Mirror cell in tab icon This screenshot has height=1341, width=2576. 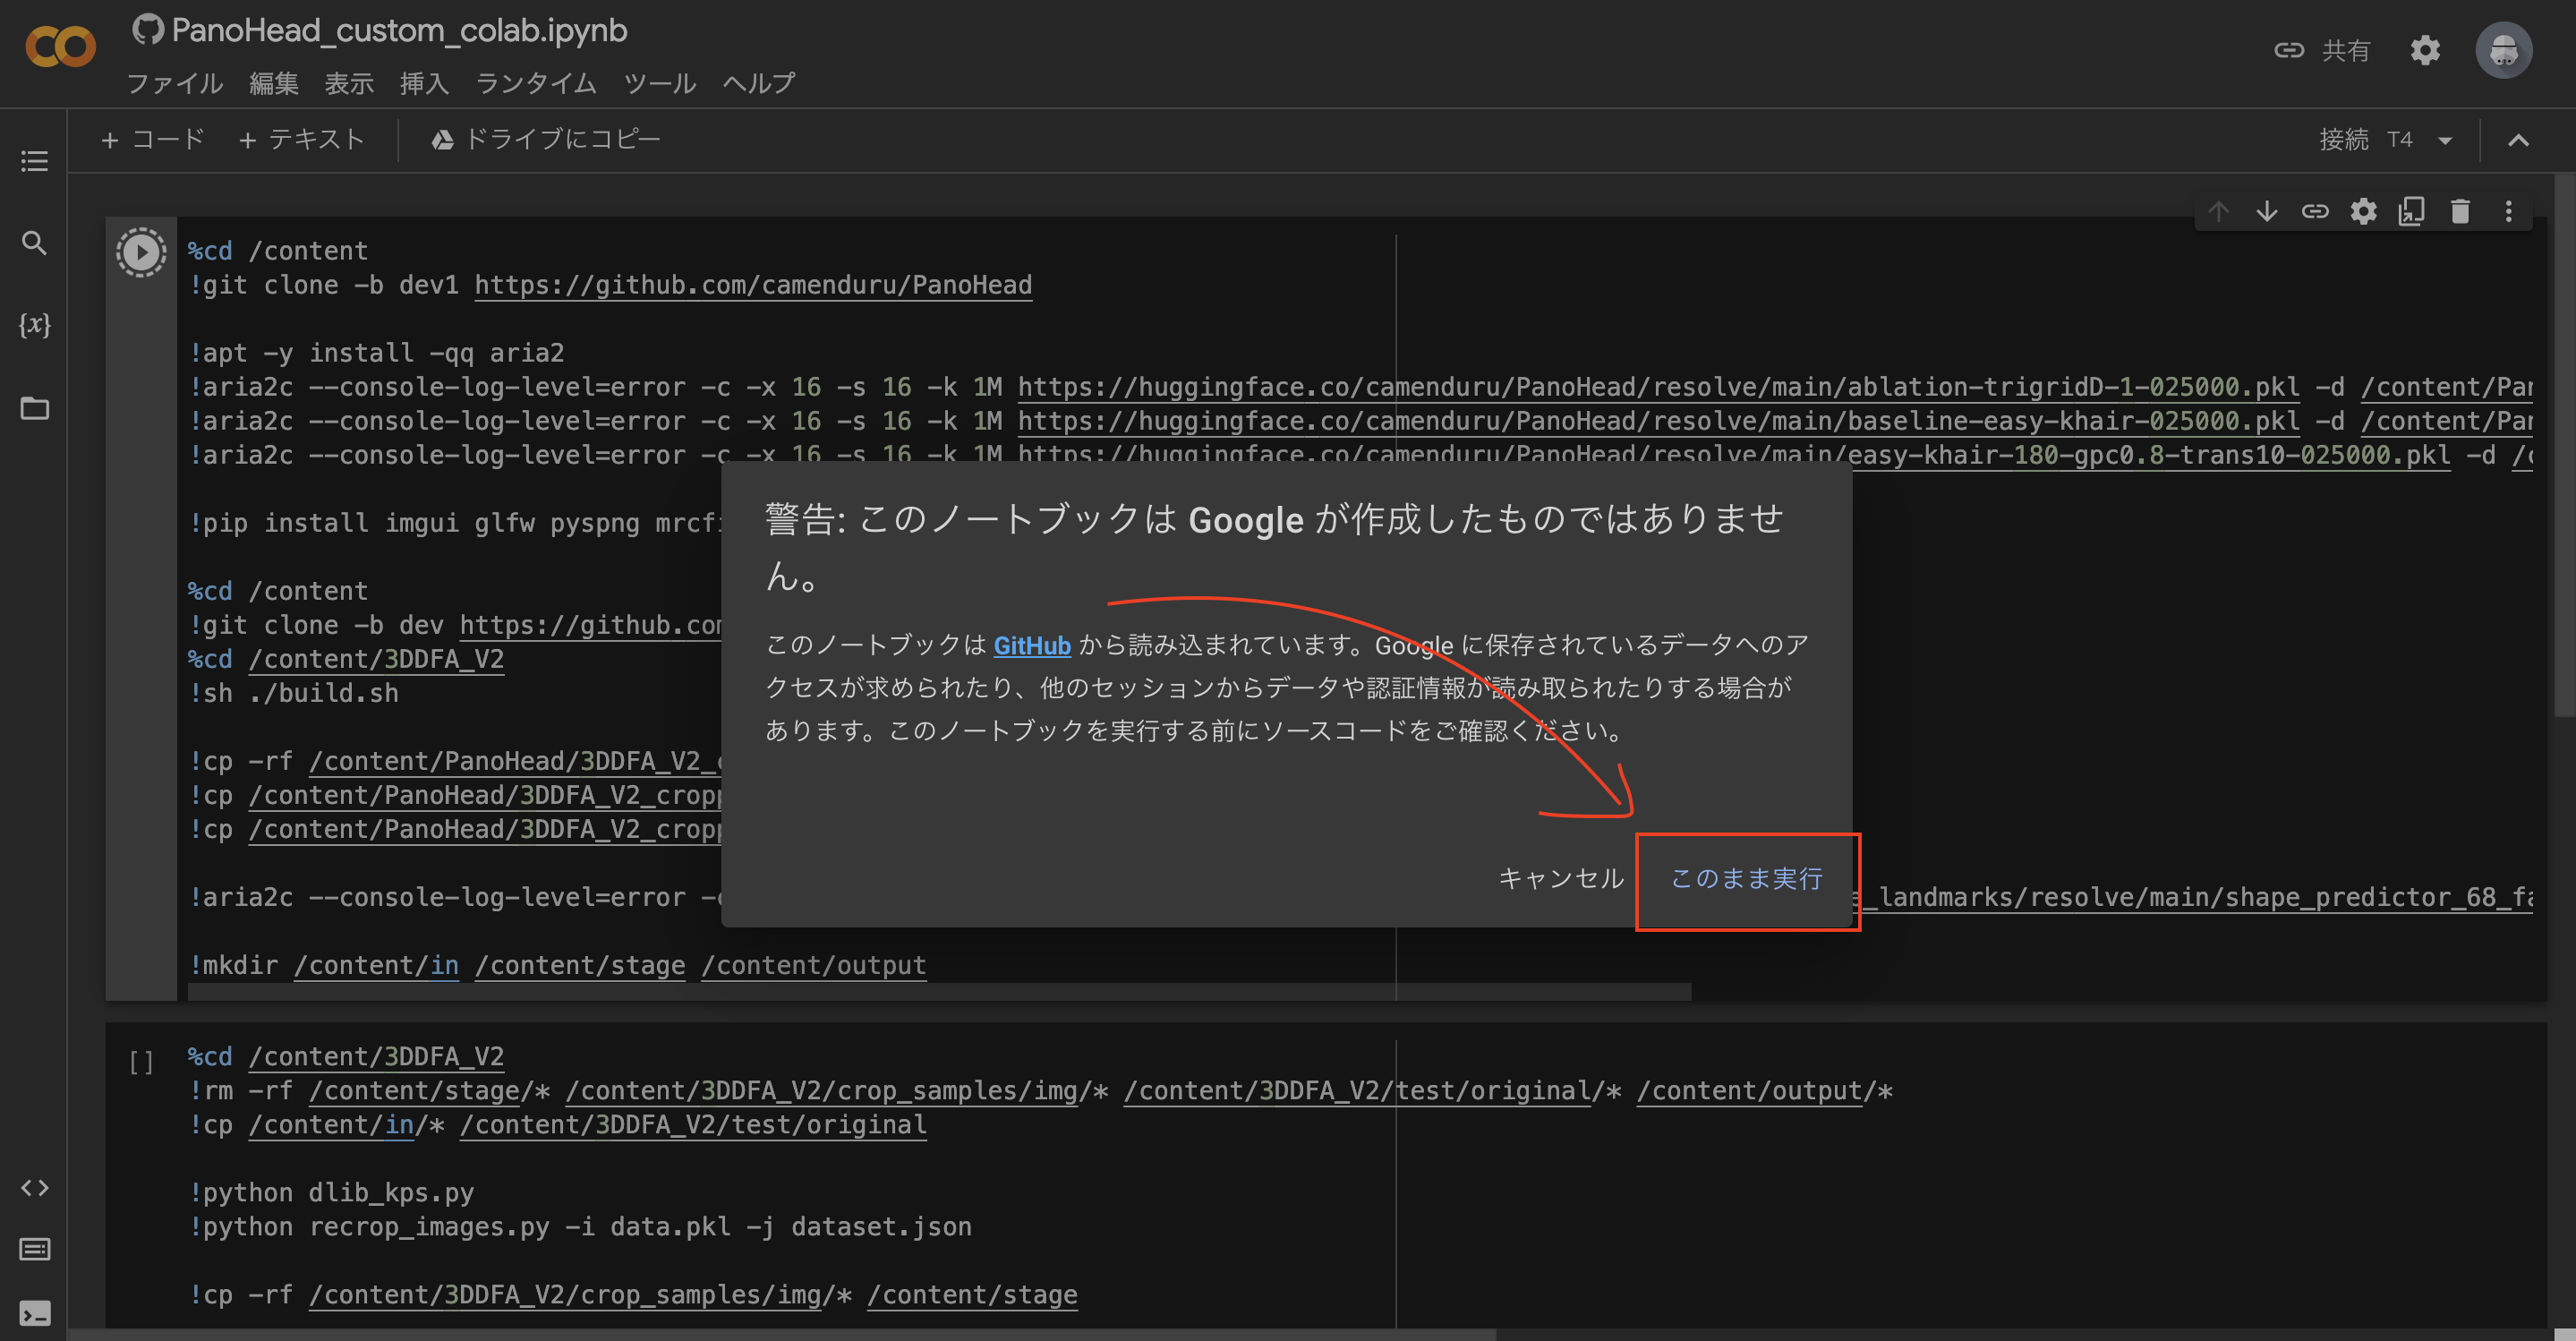2411,211
